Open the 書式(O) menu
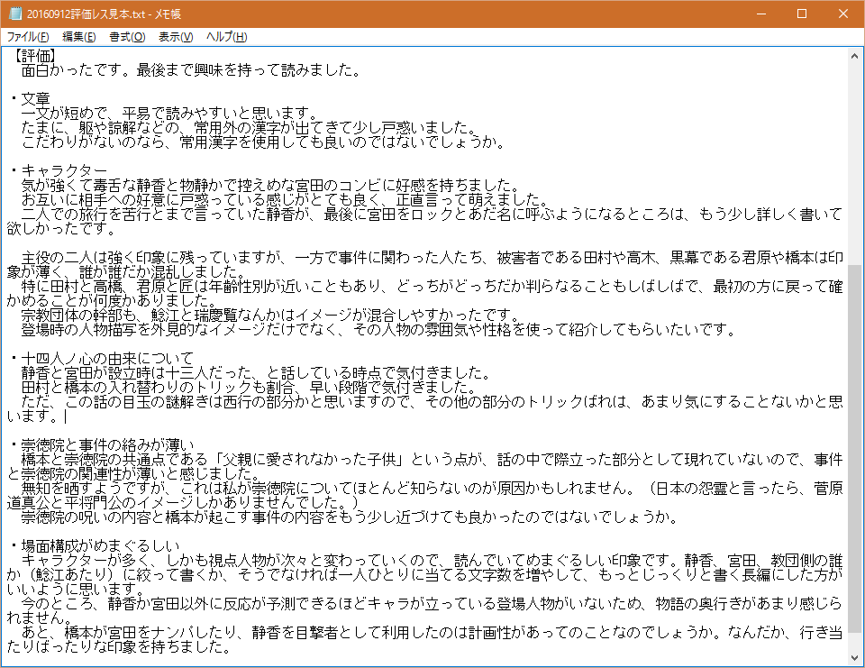Image resolution: width=865 pixels, height=668 pixels. click(x=127, y=37)
